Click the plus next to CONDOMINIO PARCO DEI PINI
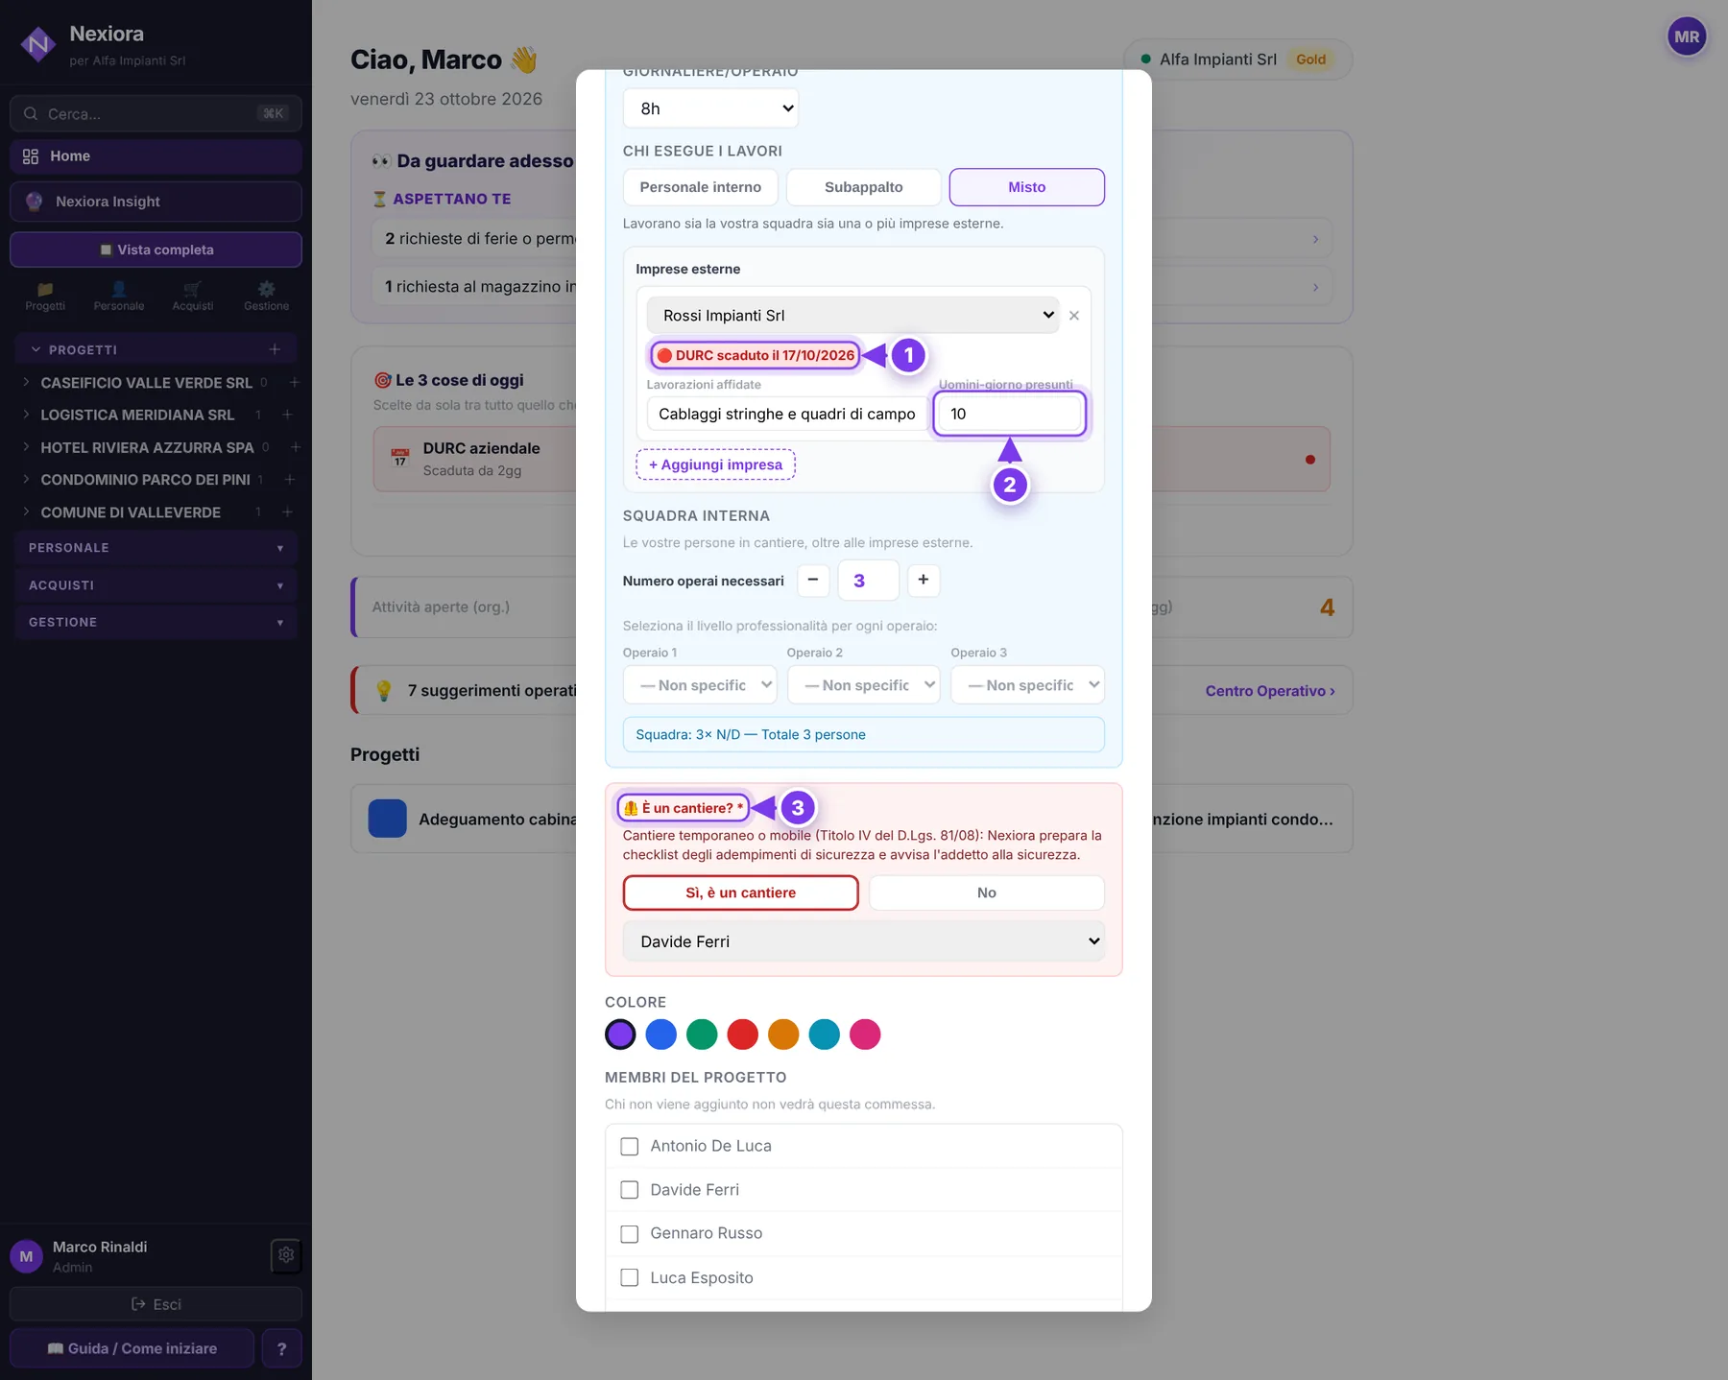 click(x=289, y=480)
